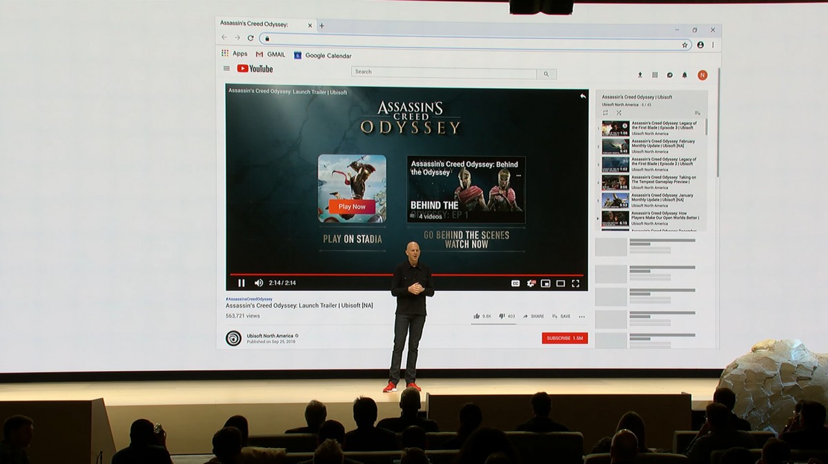The height and width of the screenshot is (464, 828).
Task: Toggle theater mode on the player
Action: click(x=560, y=283)
